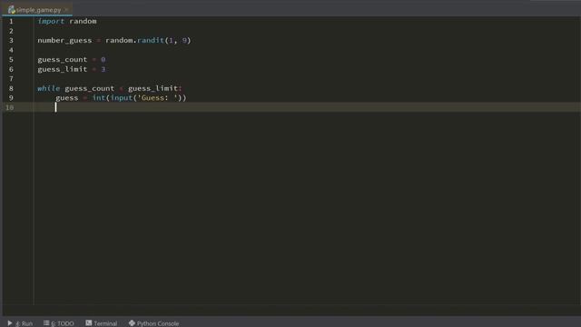Viewport: 581px width, 327px height.
Task: Click the Python Console icon
Action: (x=132, y=323)
